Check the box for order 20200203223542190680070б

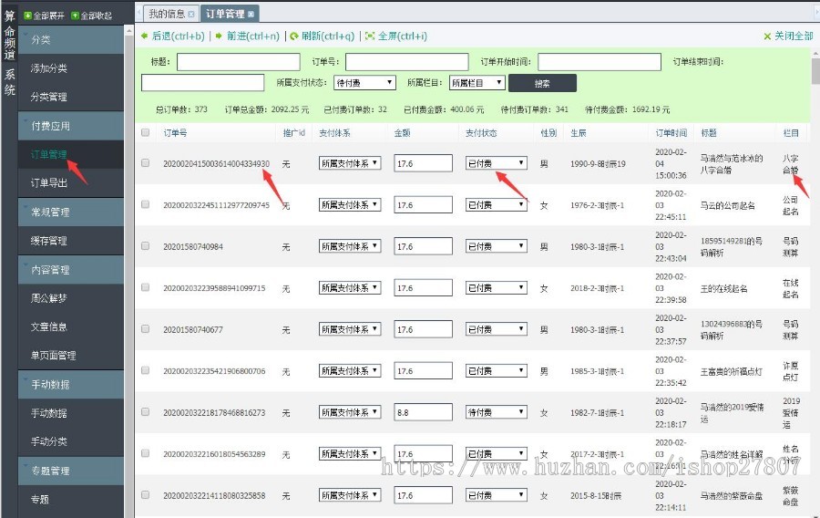(146, 370)
